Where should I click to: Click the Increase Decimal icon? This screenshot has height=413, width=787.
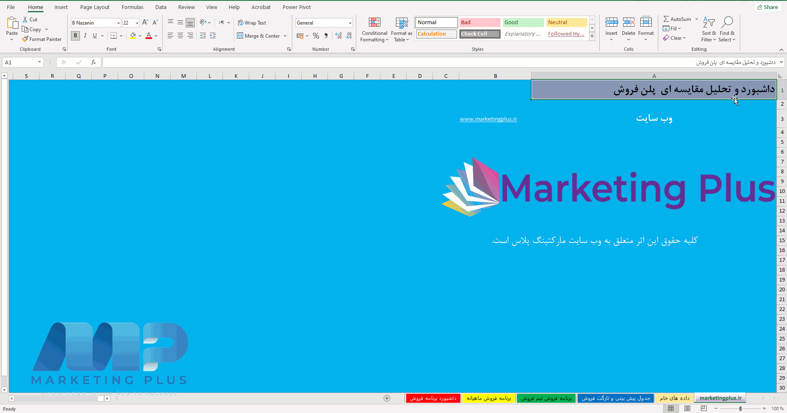338,36
